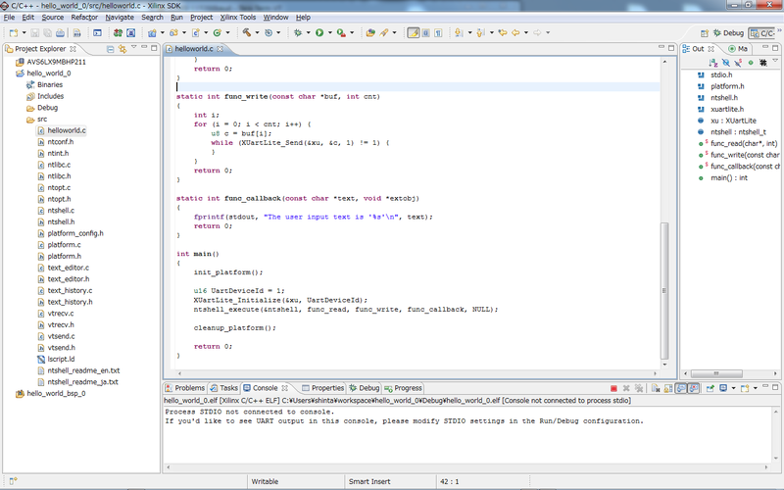The width and height of the screenshot is (784, 490).
Task: Toggle Mark Occurrences highlighter in toolbar
Action: point(413,32)
